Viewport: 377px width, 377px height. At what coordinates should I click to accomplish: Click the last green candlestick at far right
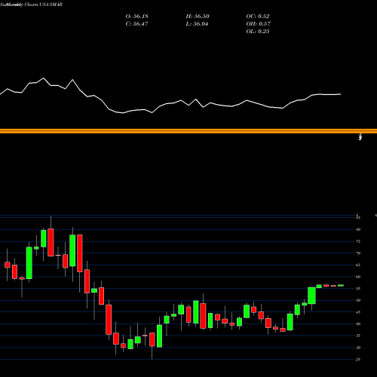coord(341,286)
